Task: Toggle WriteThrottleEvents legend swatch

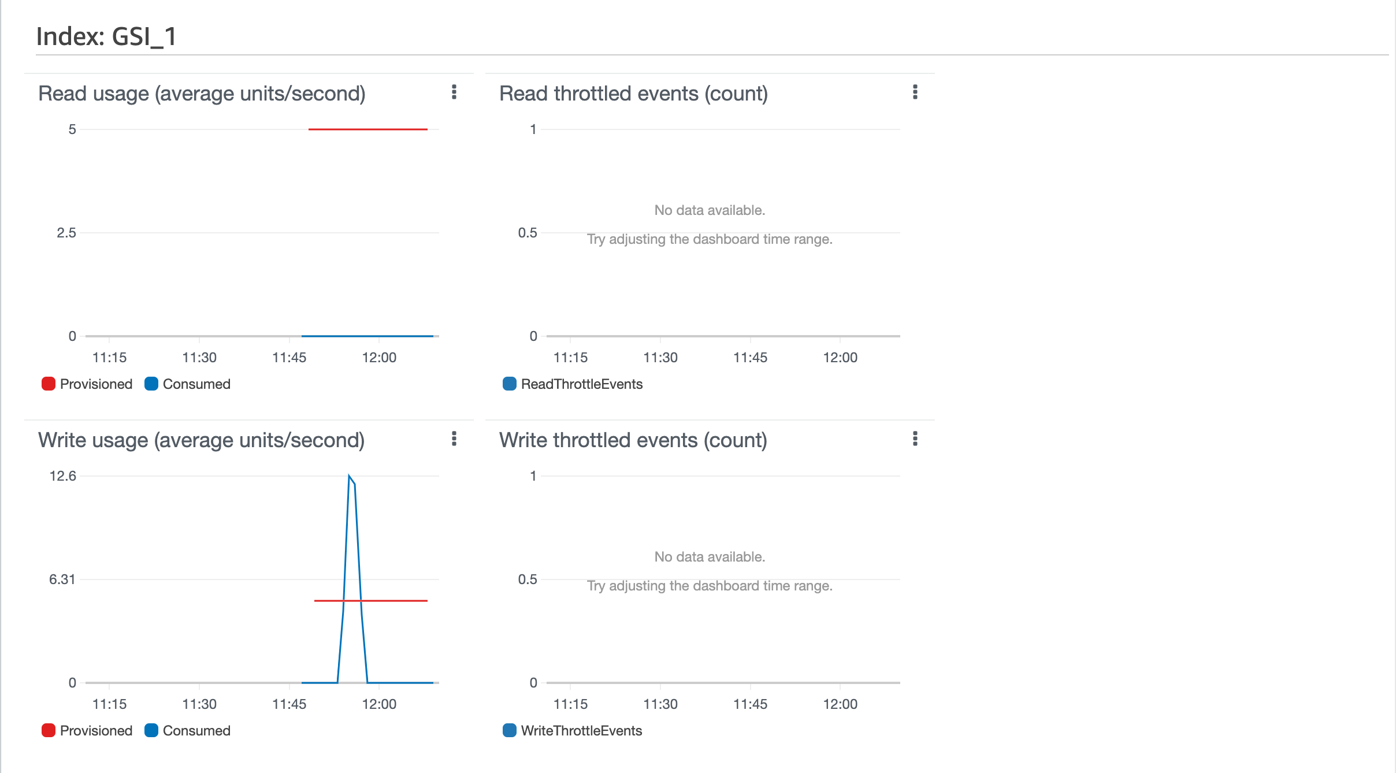Action: pyautogui.click(x=510, y=731)
